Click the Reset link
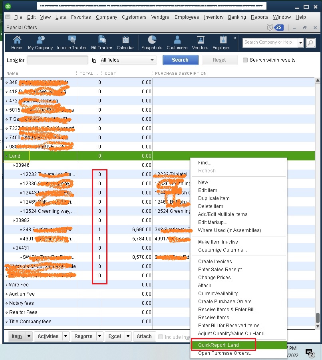The image size is (322, 360). (219, 60)
